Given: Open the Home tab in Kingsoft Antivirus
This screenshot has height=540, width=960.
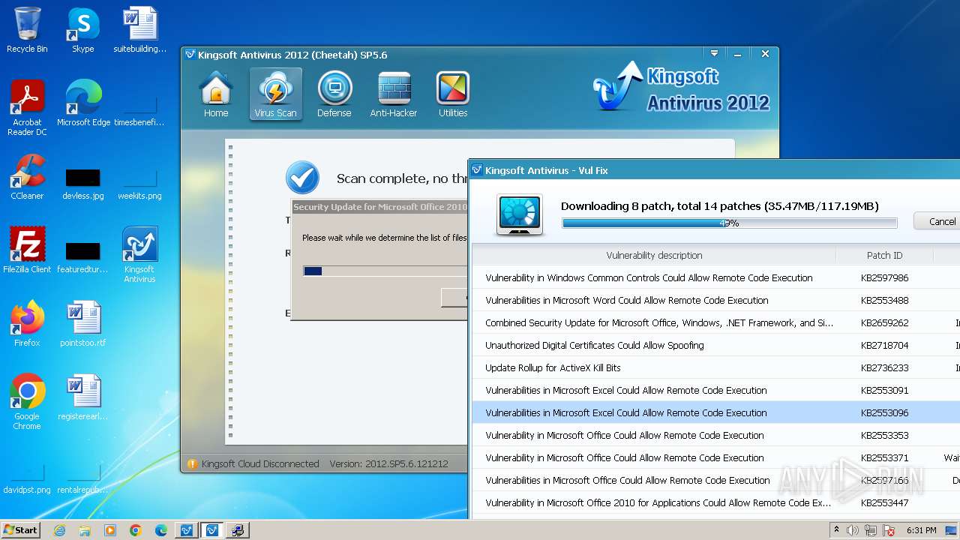Looking at the screenshot, I should (215, 94).
